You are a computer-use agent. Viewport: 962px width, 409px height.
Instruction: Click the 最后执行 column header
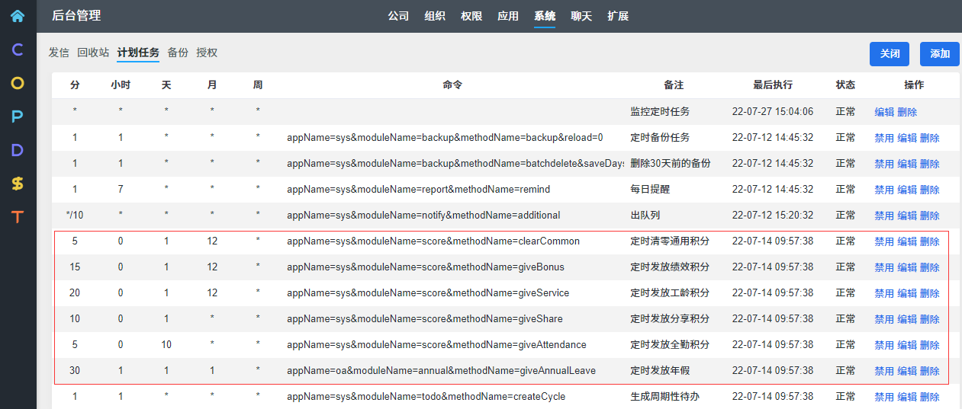(773, 85)
